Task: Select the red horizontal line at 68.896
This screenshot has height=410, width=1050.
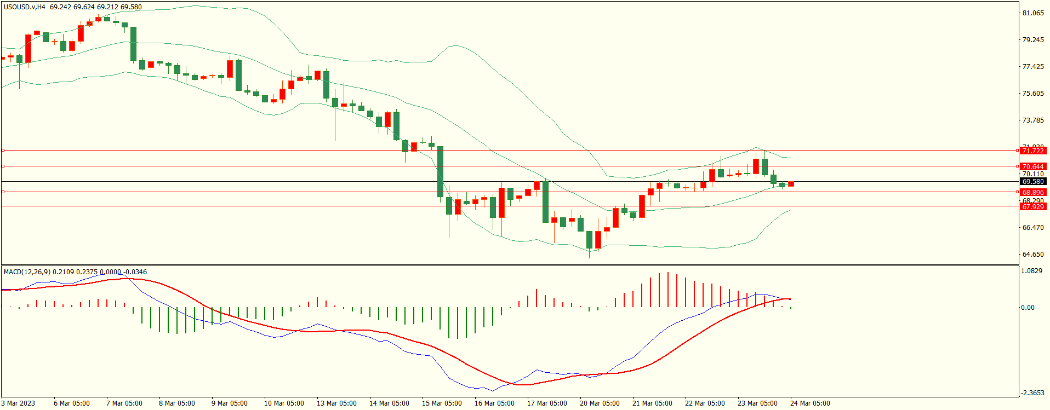Action: pos(510,192)
